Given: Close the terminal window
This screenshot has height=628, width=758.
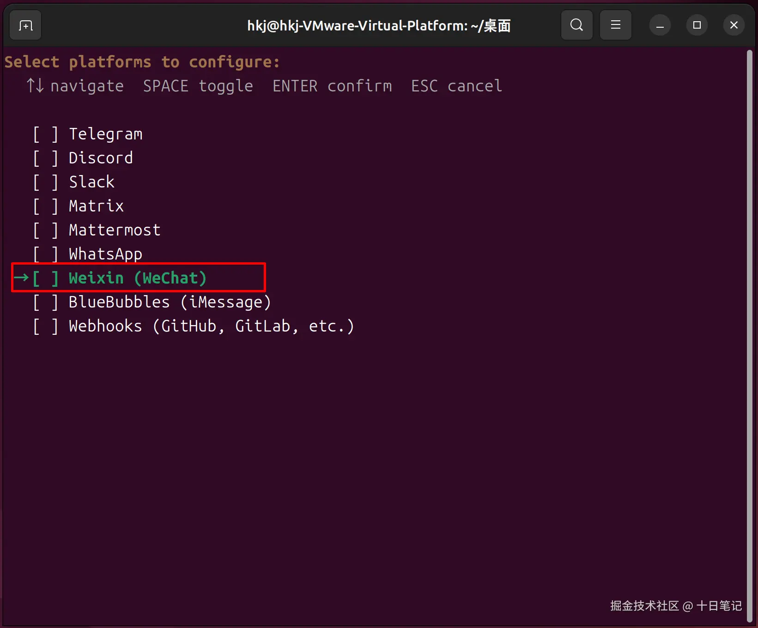Looking at the screenshot, I should click(x=734, y=25).
